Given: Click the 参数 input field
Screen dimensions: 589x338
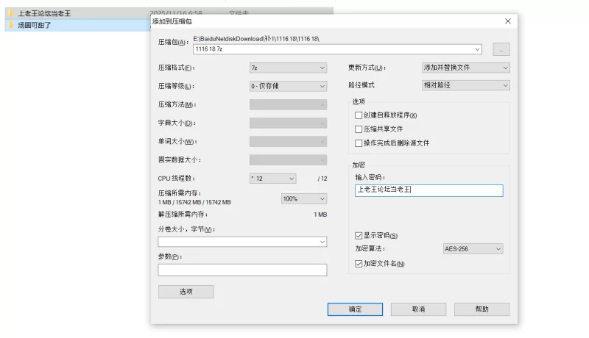Looking at the screenshot, I should (242, 270).
